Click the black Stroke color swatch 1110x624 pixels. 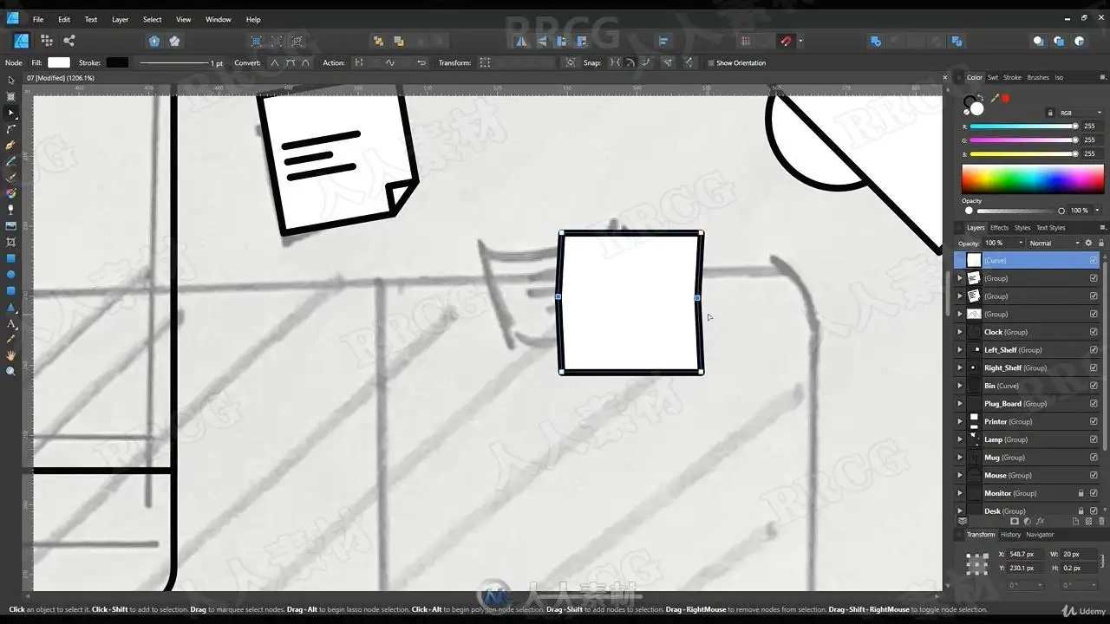(117, 62)
